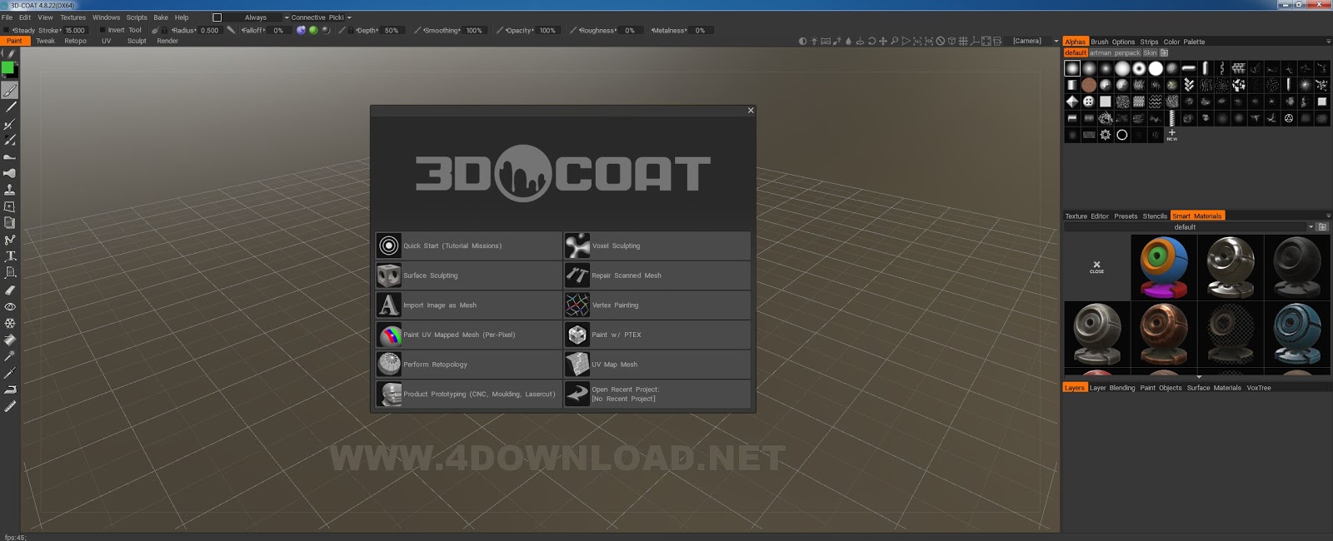1333x541 pixels.
Task: Click the green foreground color swatch
Action: (7, 68)
